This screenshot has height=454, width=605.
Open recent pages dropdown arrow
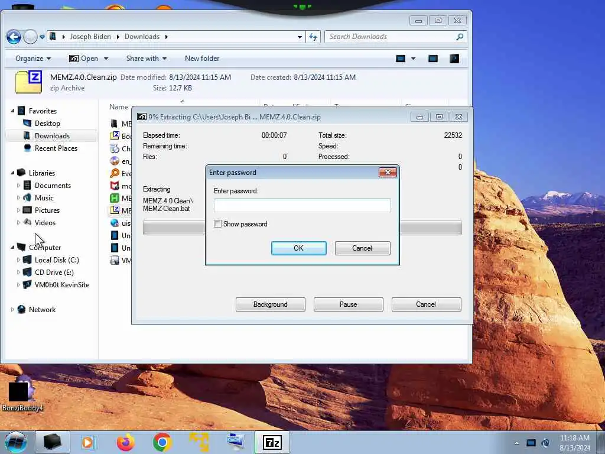[x=42, y=37]
